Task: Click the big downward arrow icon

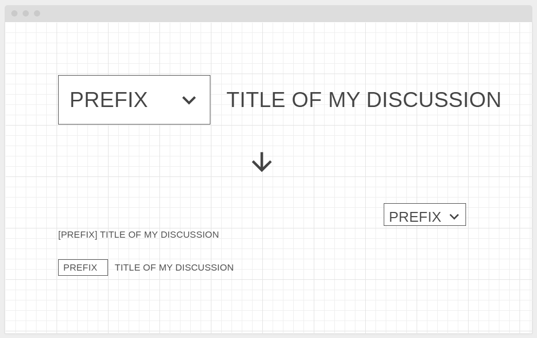Action: tap(261, 162)
